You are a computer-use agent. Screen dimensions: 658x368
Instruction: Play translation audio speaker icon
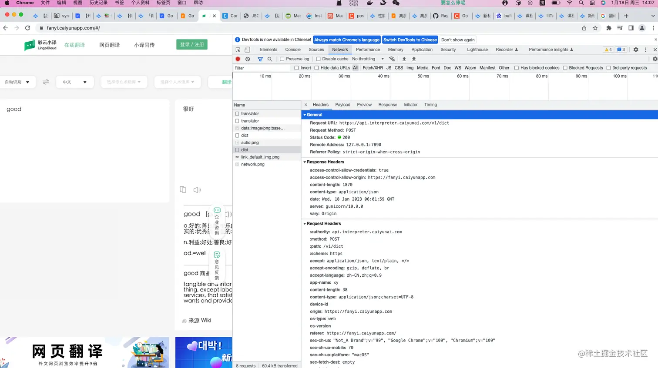197,190
